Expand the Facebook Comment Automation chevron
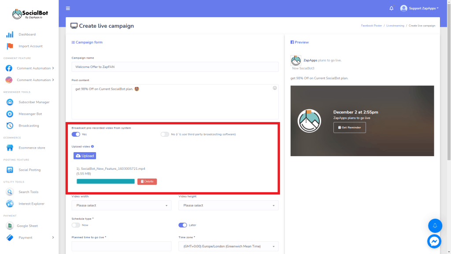The width and height of the screenshot is (451, 254). [53, 68]
